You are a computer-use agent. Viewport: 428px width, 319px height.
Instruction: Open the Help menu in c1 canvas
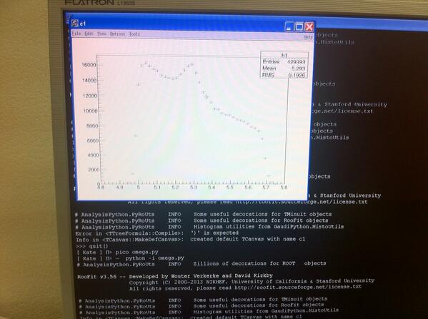[308, 37]
